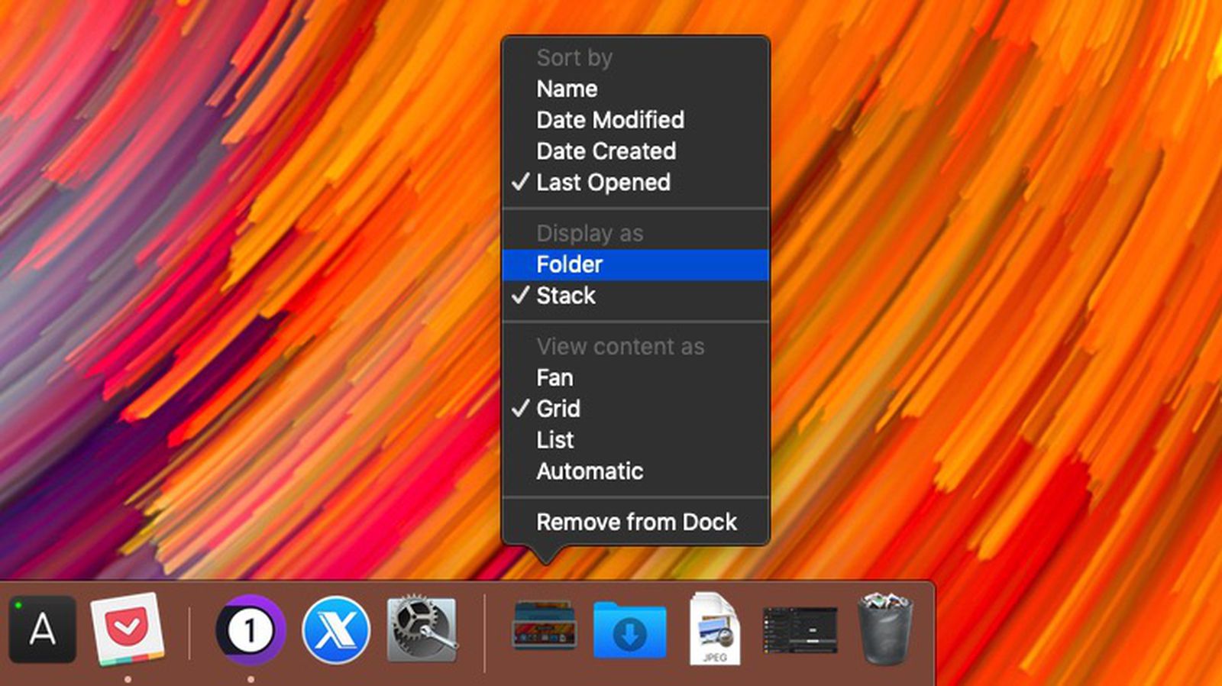Select the checked Last Opened sort option
Viewport: 1222px width, 686px height.
coord(635,183)
